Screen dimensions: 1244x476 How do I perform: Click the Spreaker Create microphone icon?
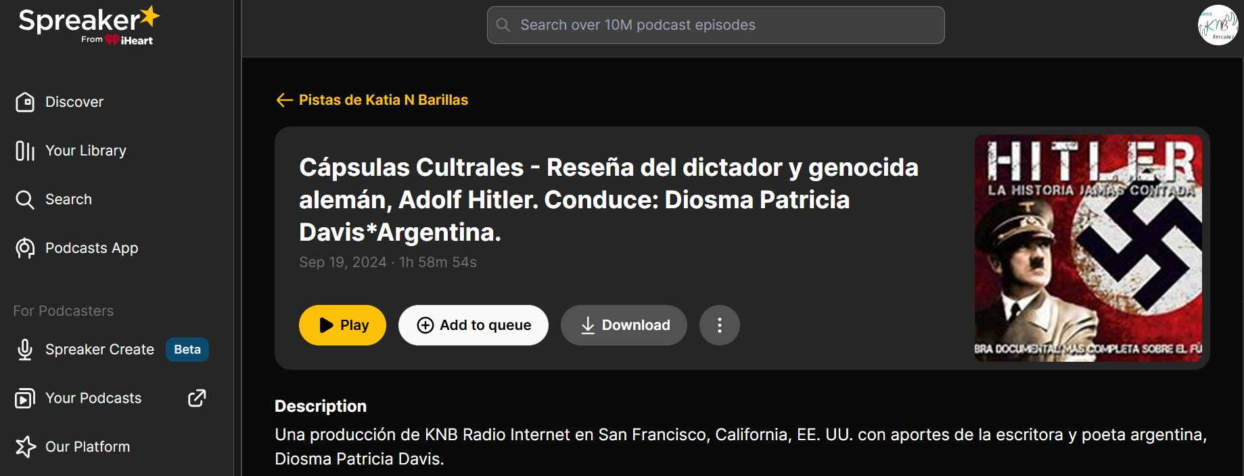click(x=25, y=350)
